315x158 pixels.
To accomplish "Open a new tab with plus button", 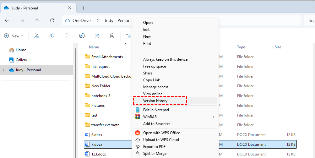I will click(x=83, y=8).
